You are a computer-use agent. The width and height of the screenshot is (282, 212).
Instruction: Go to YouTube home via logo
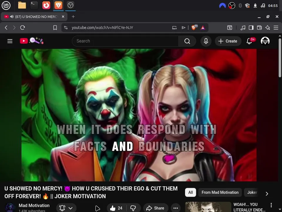tap(32, 41)
